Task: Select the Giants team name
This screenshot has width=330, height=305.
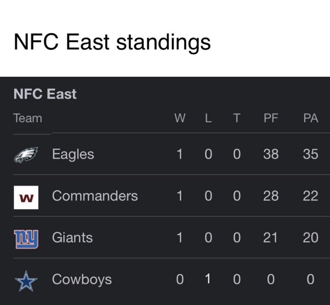Action: 72,238
